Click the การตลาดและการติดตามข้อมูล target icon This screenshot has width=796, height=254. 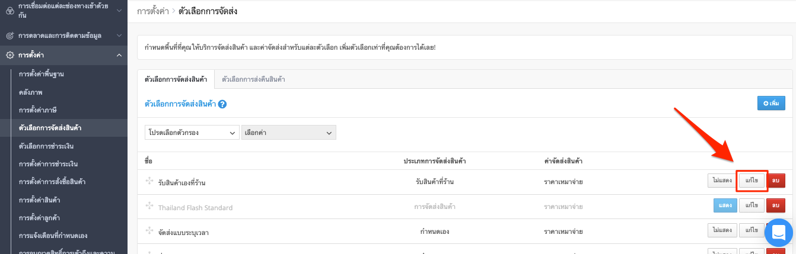pyautogui.click(x=9, y=36)
